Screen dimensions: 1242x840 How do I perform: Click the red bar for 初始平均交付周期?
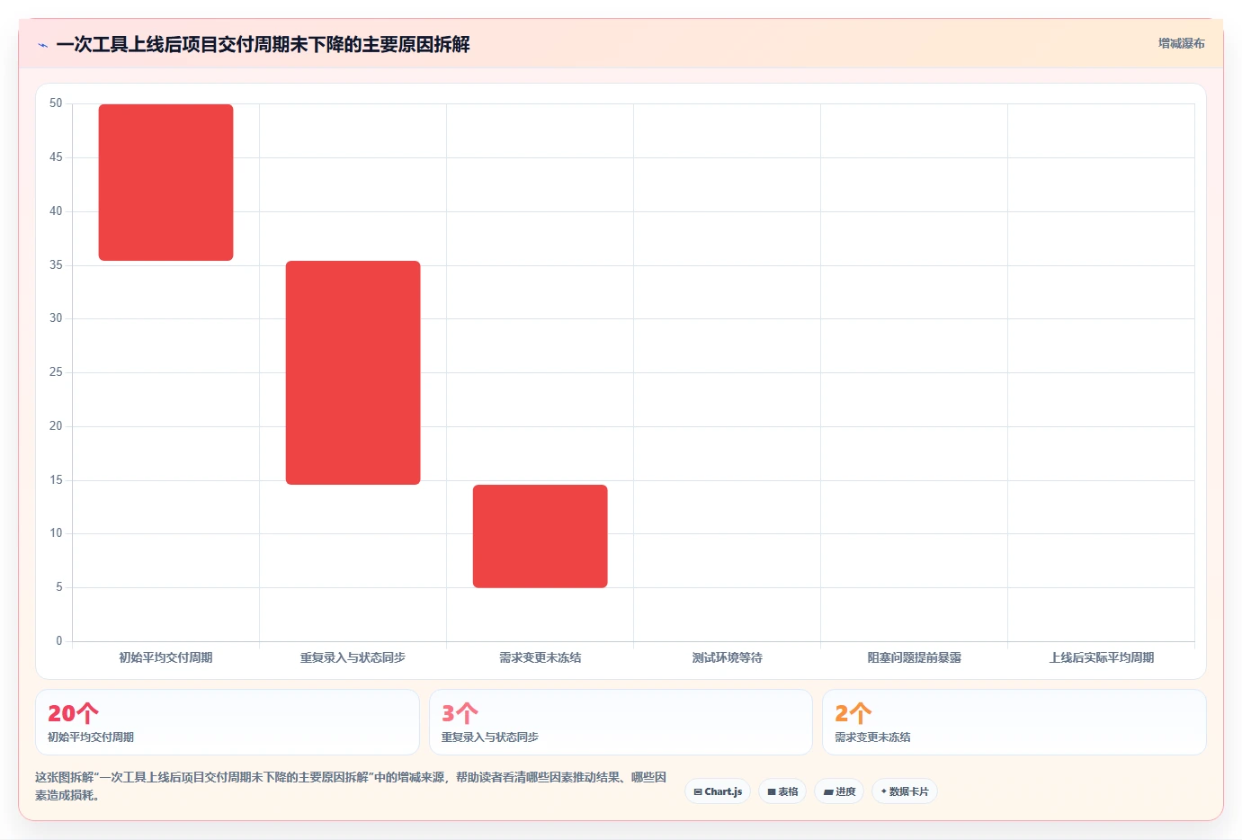pyautogui.click(x=165, y=183)
